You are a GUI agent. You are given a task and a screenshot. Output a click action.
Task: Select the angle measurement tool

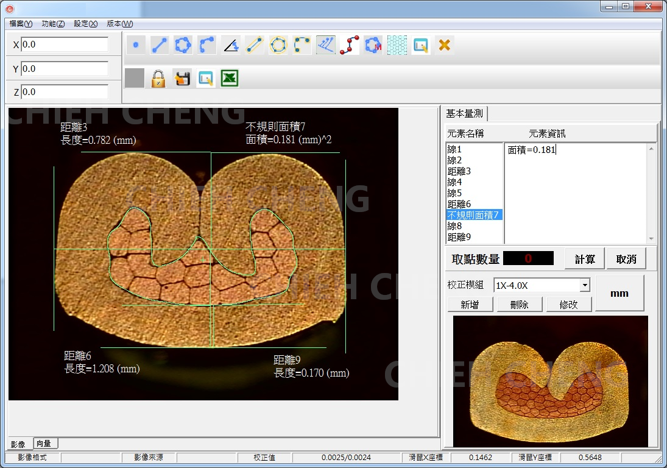pyautogui.click(x=231, y=45)
